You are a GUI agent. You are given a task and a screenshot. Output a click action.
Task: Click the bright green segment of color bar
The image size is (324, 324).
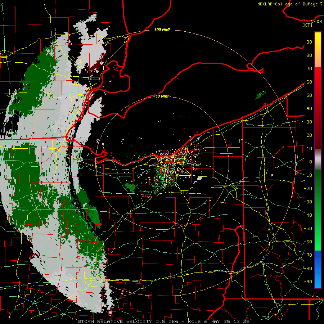coord(318,238)
